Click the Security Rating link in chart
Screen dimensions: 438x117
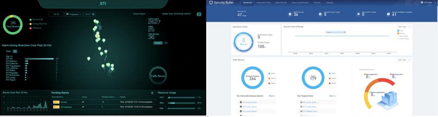click(x=337, y=32)
